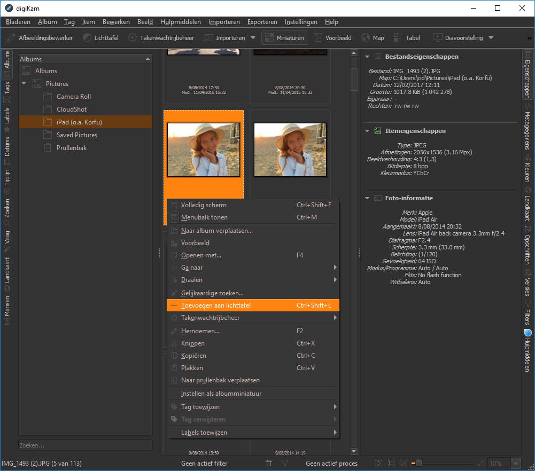Click the trash icon in status bar
The image size is (535, 471).
coord(269,463)
